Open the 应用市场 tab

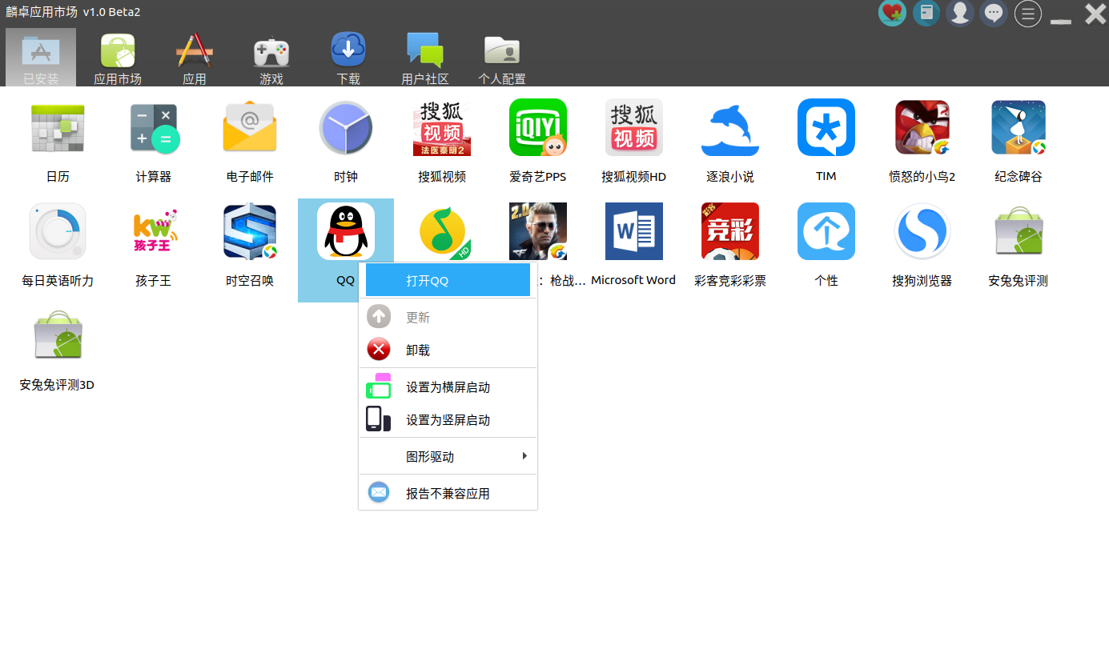(118, 57)
